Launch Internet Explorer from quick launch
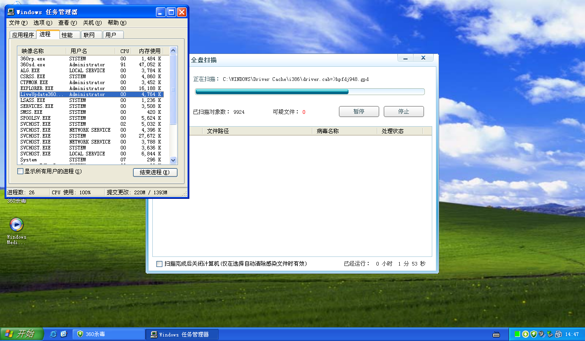585x341 pixels. coord(54,334)
